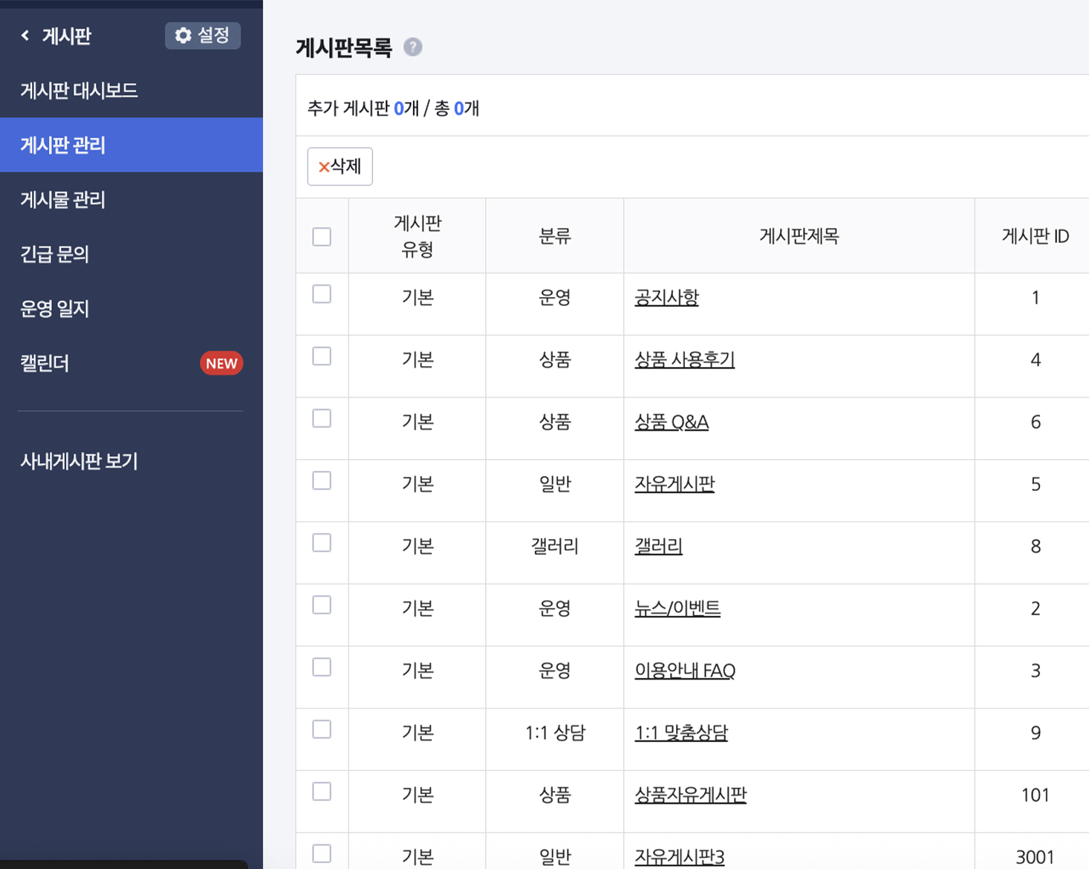Select 게시판 관리 in sidebar
The image size is (1089, 869).
[63, 145]
